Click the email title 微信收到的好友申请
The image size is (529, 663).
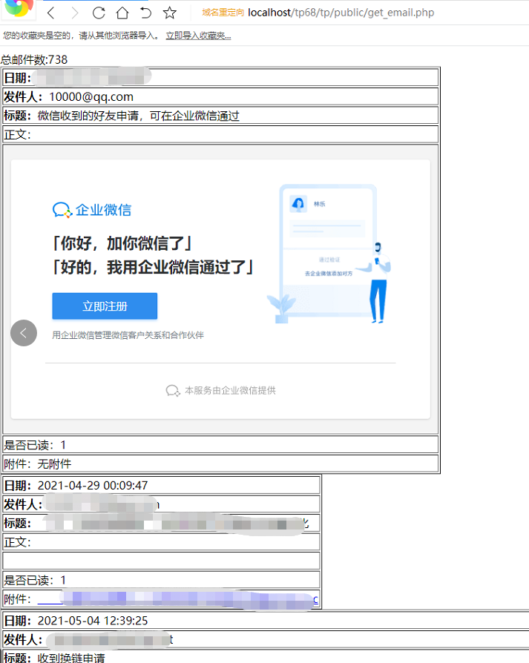138,116
